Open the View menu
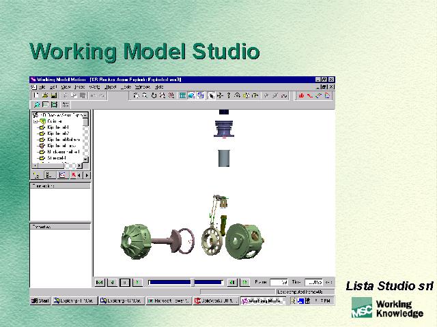Viewport: 437px width, 327px height. 66,87
